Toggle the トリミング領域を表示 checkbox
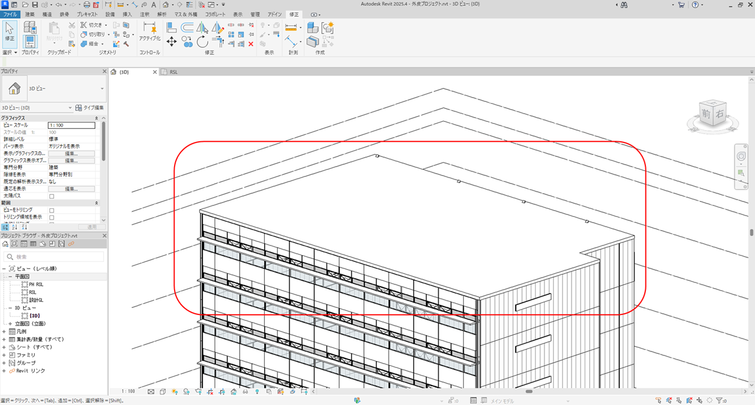Screen dimensions: 755x405 click(52, 217)
